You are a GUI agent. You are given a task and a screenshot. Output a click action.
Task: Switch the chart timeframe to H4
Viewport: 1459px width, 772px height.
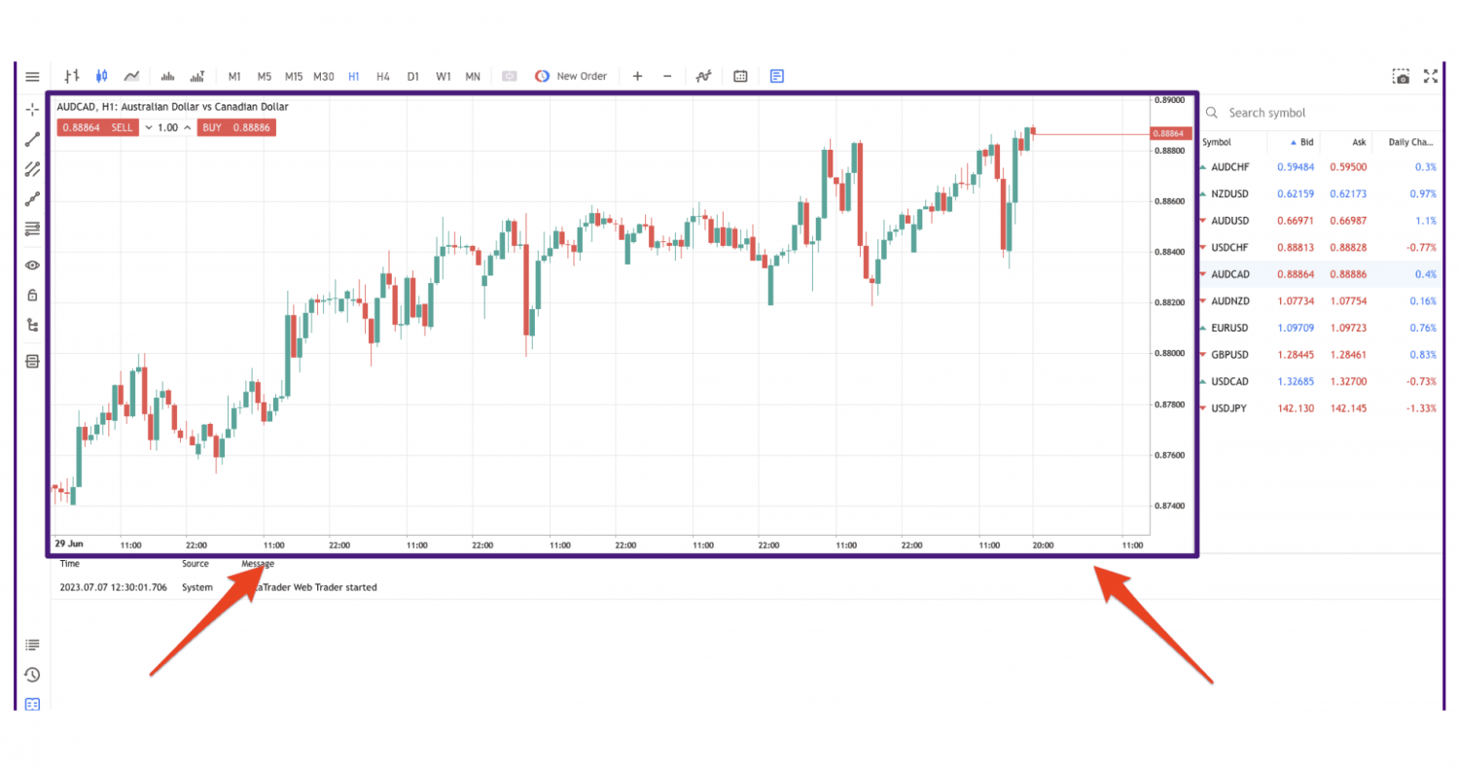click(383, 76)
